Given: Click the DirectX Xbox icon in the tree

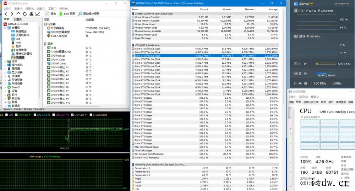Looking at the screenshot, I should (9, 87).
